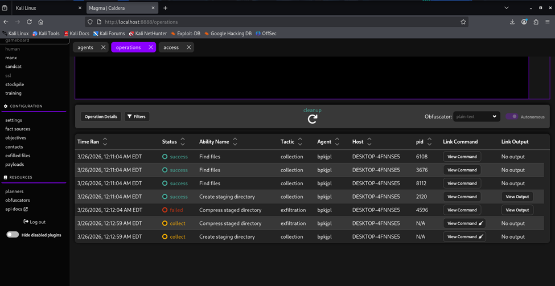The image size is (555, 286).
Task: Click the browser reload page icon
Action: [29, 22]
